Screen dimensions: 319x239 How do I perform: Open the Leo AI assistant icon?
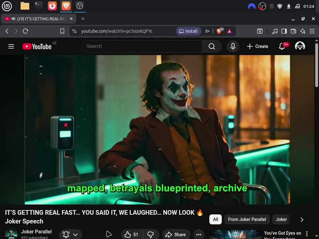(303, 31)
